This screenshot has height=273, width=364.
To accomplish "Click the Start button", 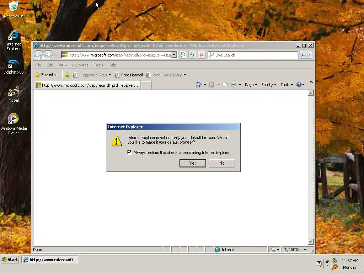I will (10, 259).
